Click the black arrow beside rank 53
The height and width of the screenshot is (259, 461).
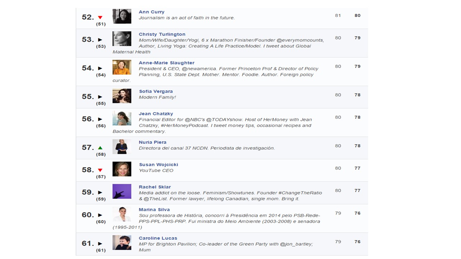(100, 40)
